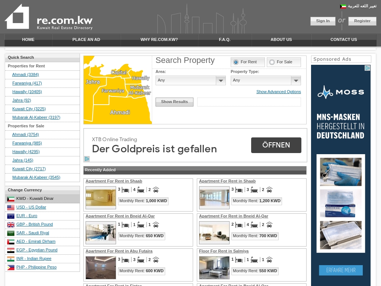Click Ahmadi region on the map
The image size is (381, 286).
point(120,112)
